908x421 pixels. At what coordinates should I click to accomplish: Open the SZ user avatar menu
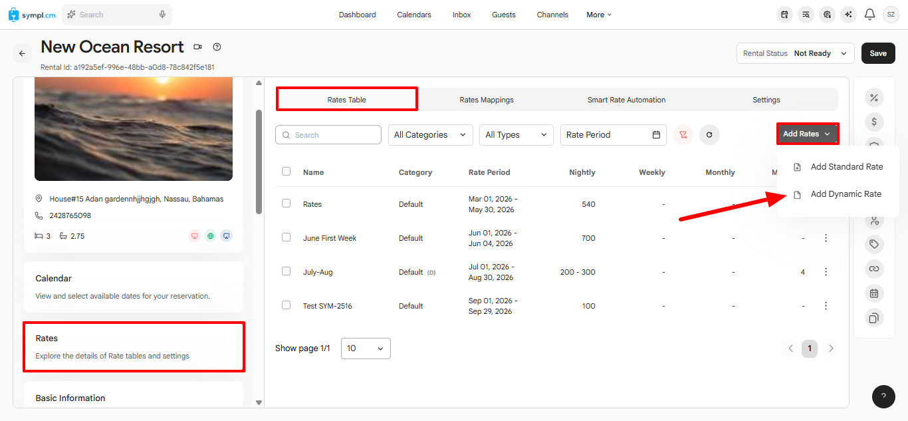coord(891,14)
